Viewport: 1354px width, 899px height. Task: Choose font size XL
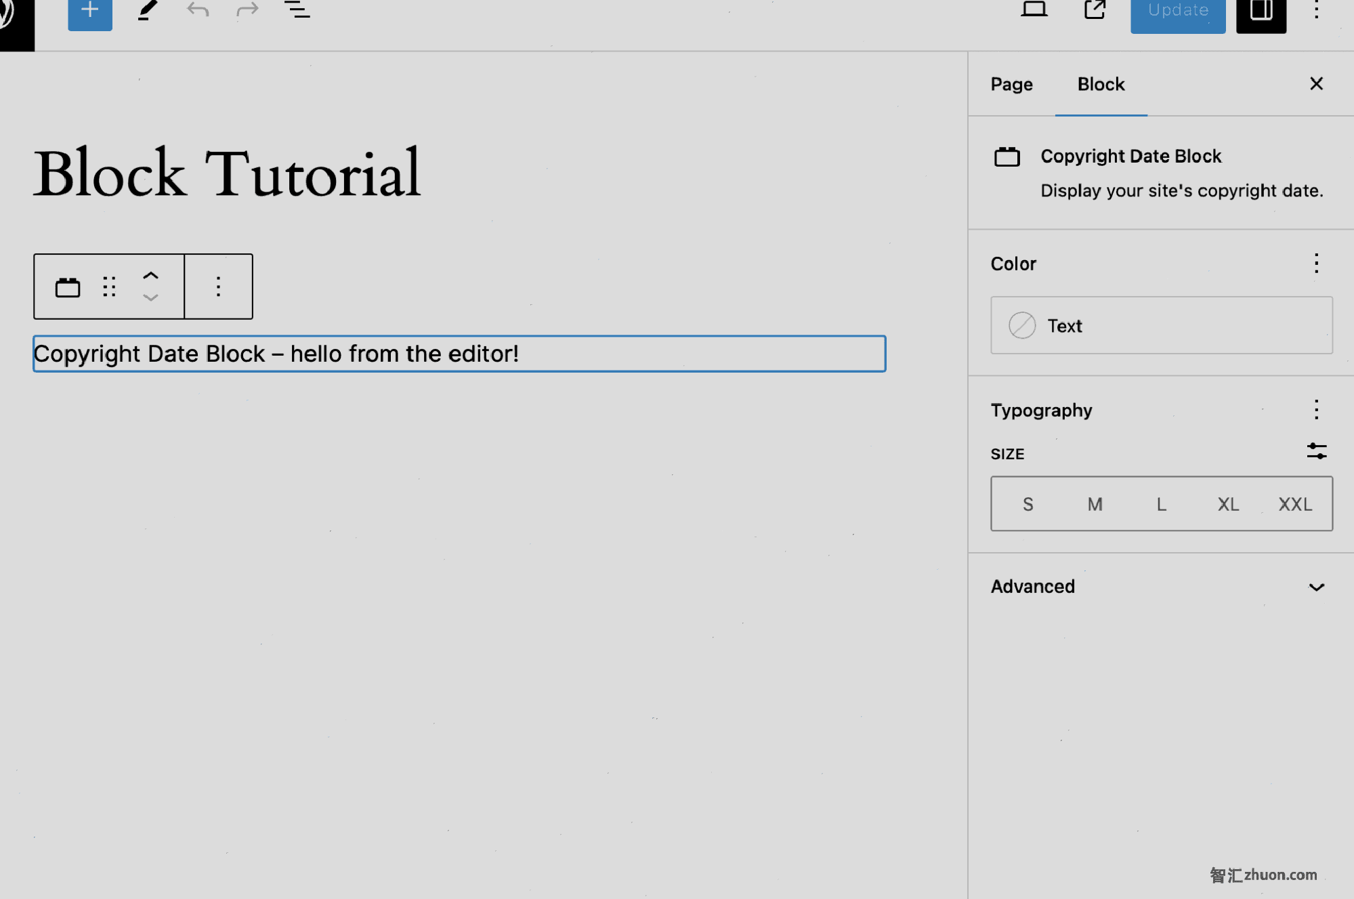1227,504
